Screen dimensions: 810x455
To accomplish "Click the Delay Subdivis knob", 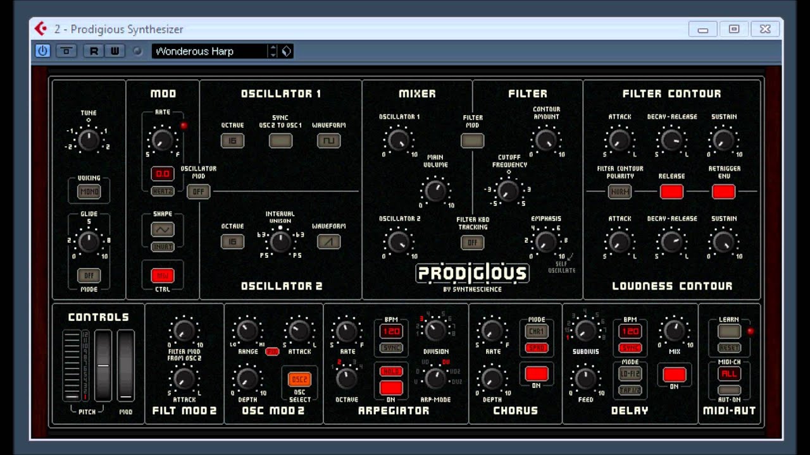I will [585, 331].
